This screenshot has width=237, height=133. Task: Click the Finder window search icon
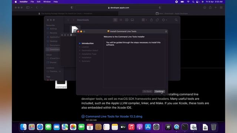176,20
